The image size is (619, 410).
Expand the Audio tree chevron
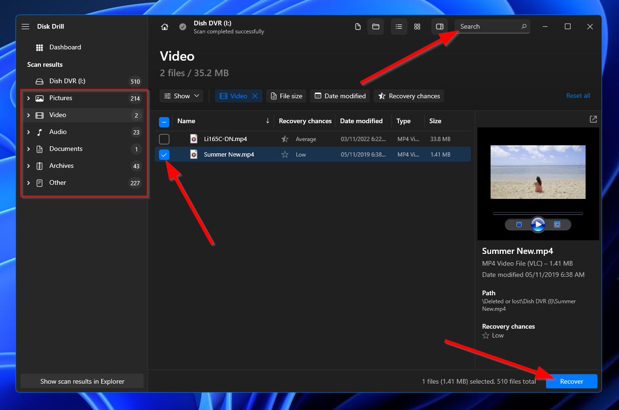29,132
